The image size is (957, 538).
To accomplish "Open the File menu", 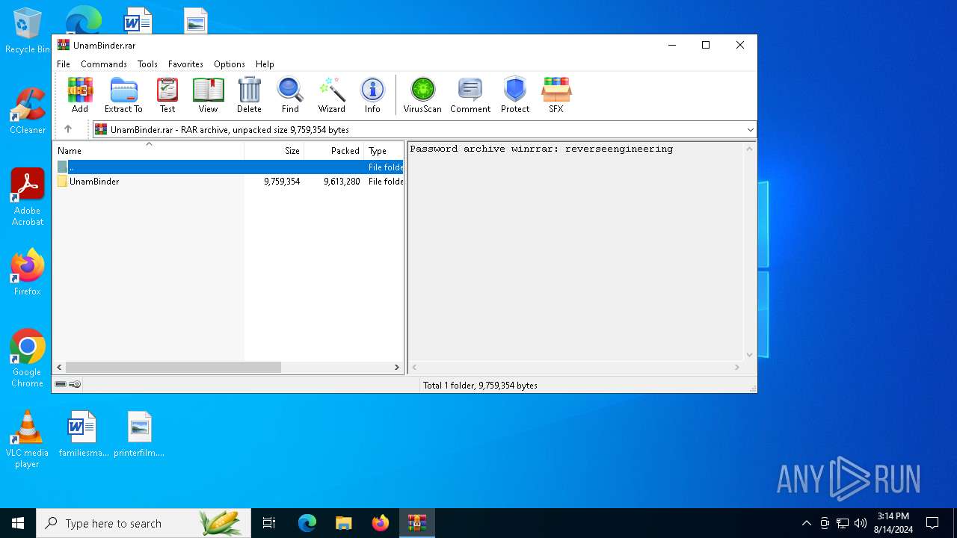I will [x=64, y=64].
